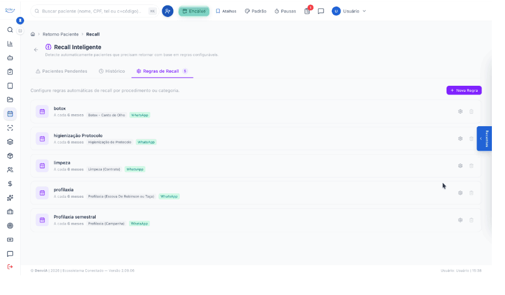Open the Padrão theme selector
Image resolution: width=505 pixels, height=295 pixels.
(255, 11)
